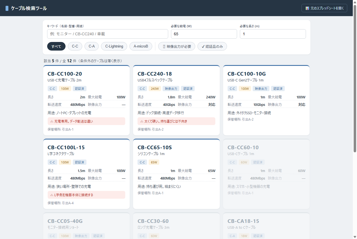
Task: Click the 1.8m length value
Action: click(171, 97)
